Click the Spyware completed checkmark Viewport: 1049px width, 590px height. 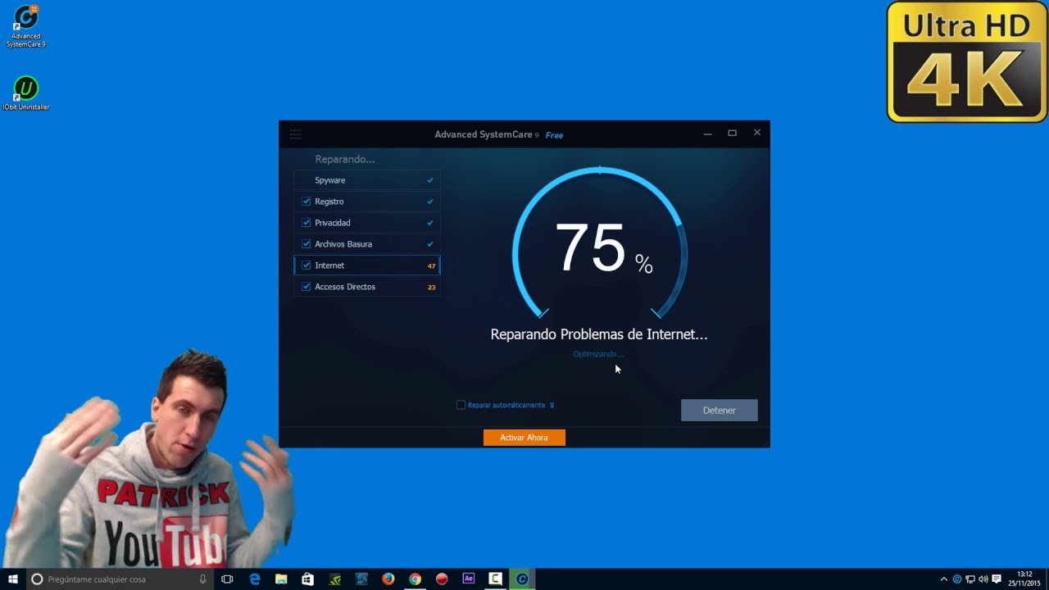click(x=430, y=180)
